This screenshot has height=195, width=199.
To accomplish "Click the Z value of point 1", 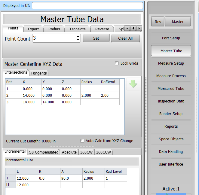I will pos(71,89).
